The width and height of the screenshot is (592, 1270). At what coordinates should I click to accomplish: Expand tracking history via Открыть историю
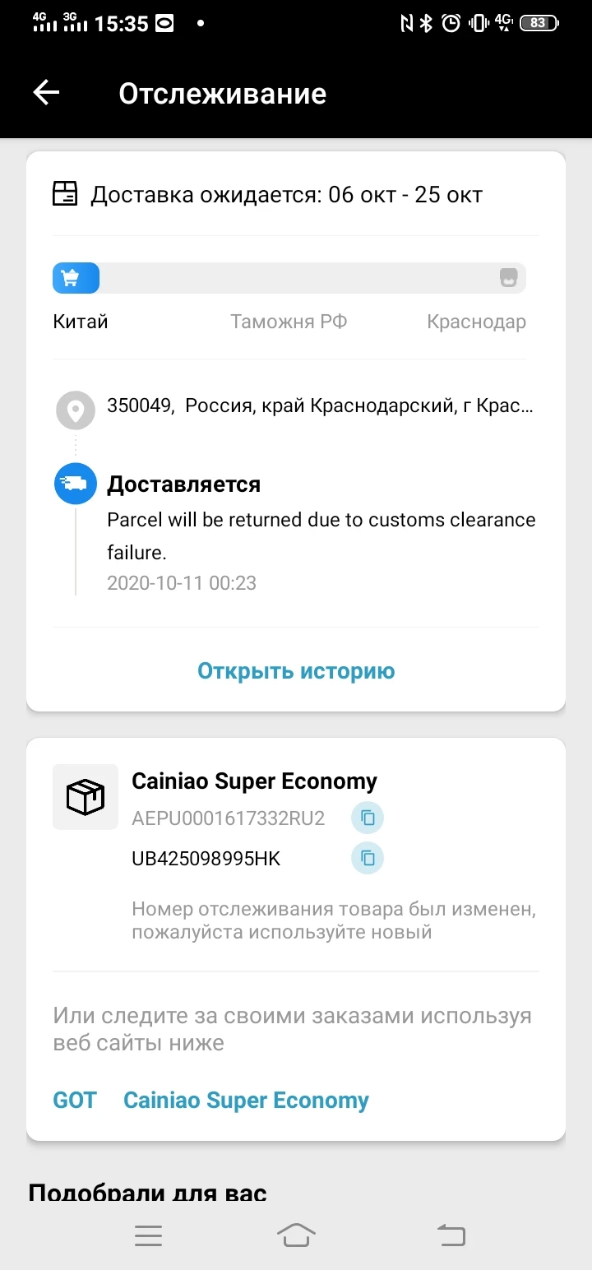296,671
